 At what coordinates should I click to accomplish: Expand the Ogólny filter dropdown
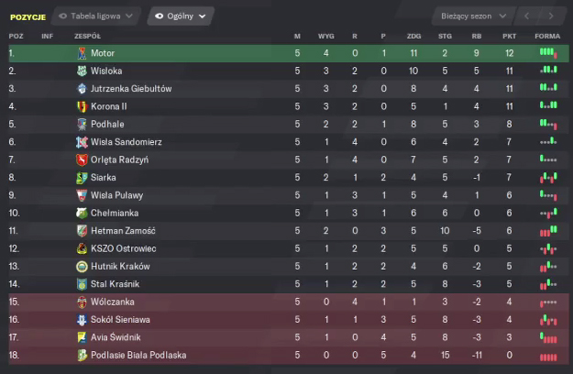tap(180, 16)
